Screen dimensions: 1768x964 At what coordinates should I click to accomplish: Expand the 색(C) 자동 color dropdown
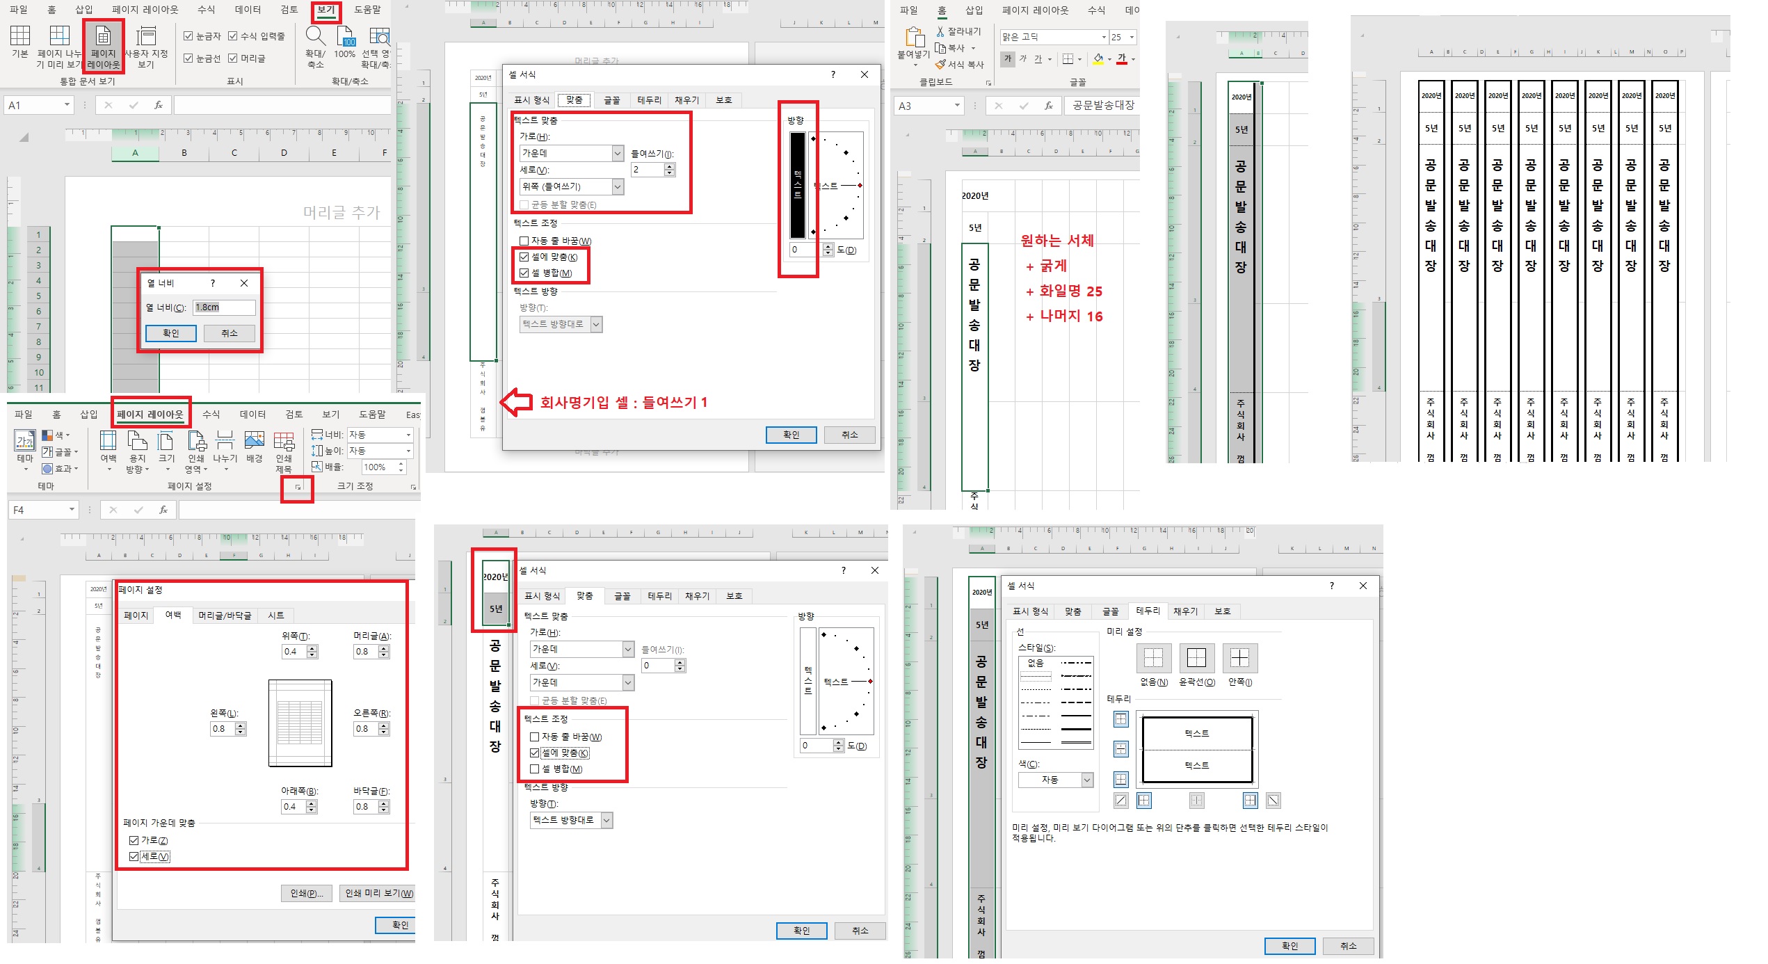(1087, 780)
